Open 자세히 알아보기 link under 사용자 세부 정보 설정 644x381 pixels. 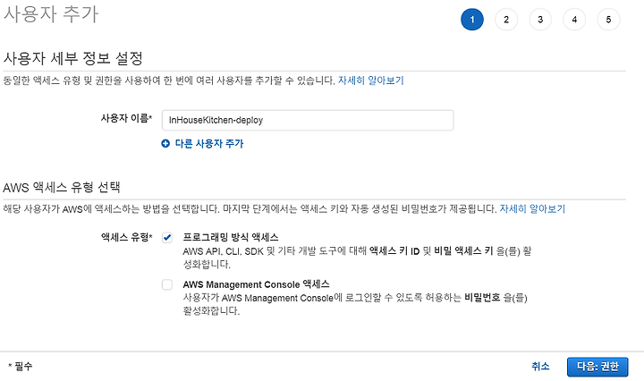click(371, 80)
